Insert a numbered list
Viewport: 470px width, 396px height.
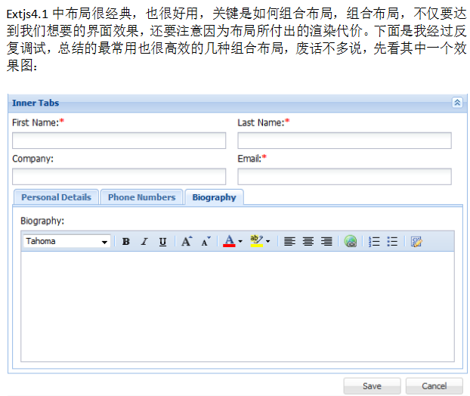pos(374,242)
